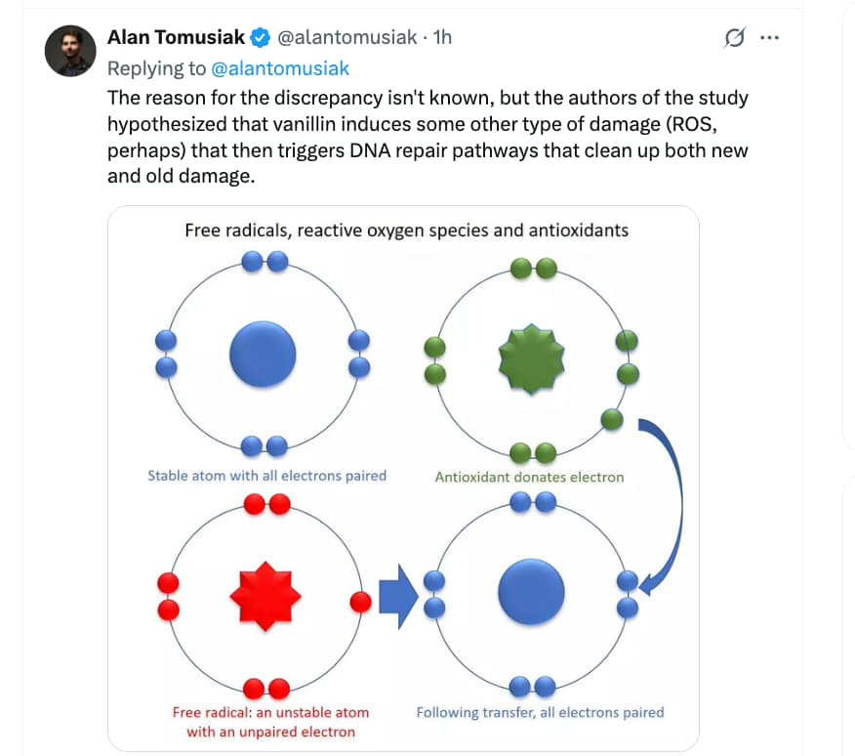Open the post's 1h timestamp

pos(442,38)
